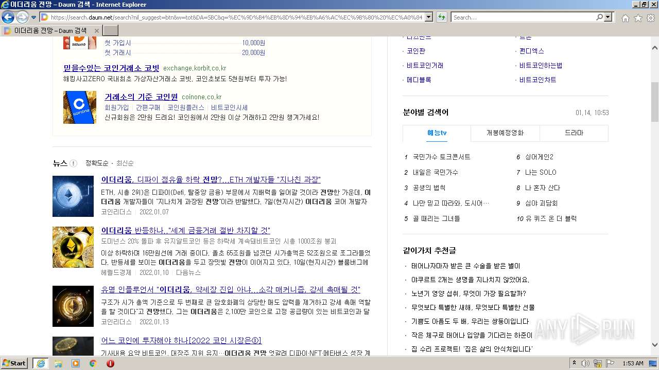659x370 pixels.
Task: Open related search 비트코인차트
Action: (x=538, y=80)
